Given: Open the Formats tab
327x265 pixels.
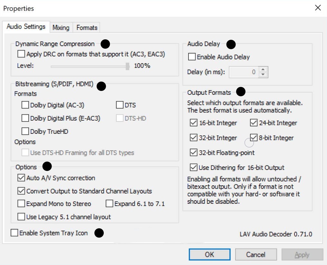Looking at the screenshot, I should [x=87, y=28].
